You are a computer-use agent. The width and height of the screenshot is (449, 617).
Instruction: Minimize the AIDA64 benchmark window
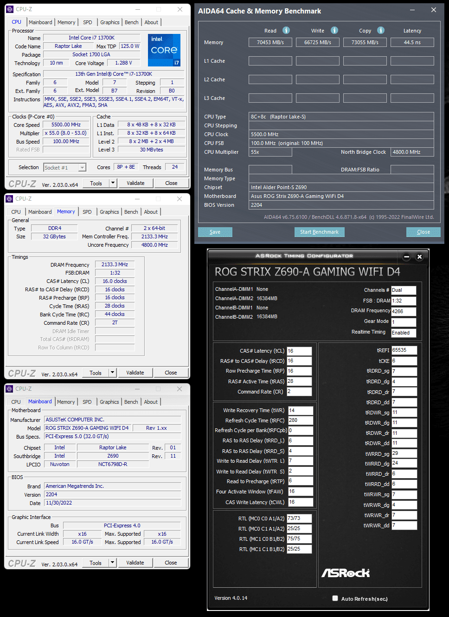click(x=412, y=10)
